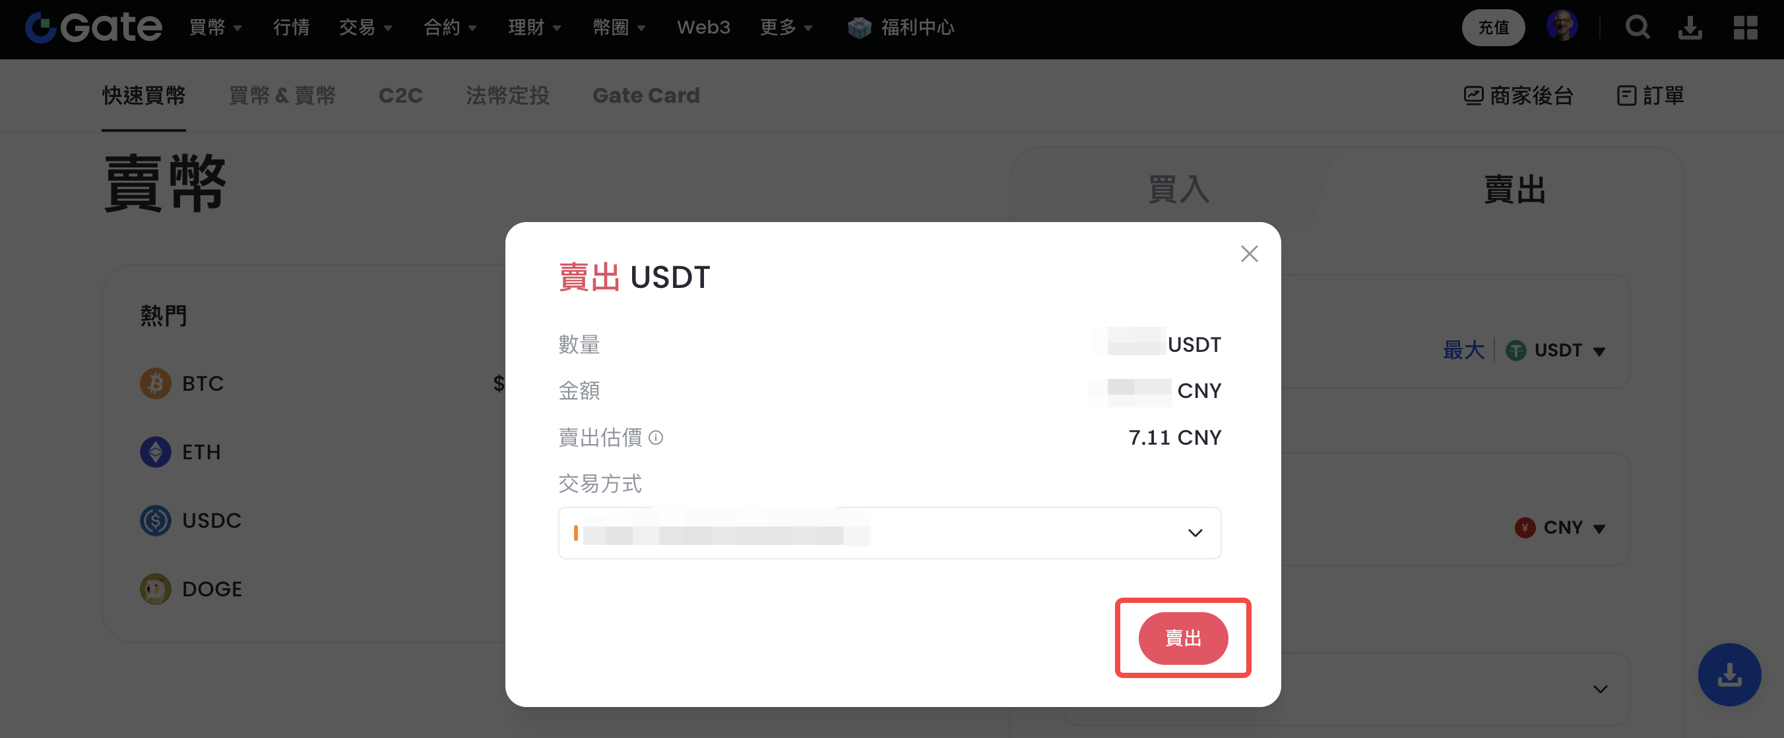Click the info icon beside 賣出估價
The height and width of the screenshot is (738, 1784).
[x=655, y=437]
